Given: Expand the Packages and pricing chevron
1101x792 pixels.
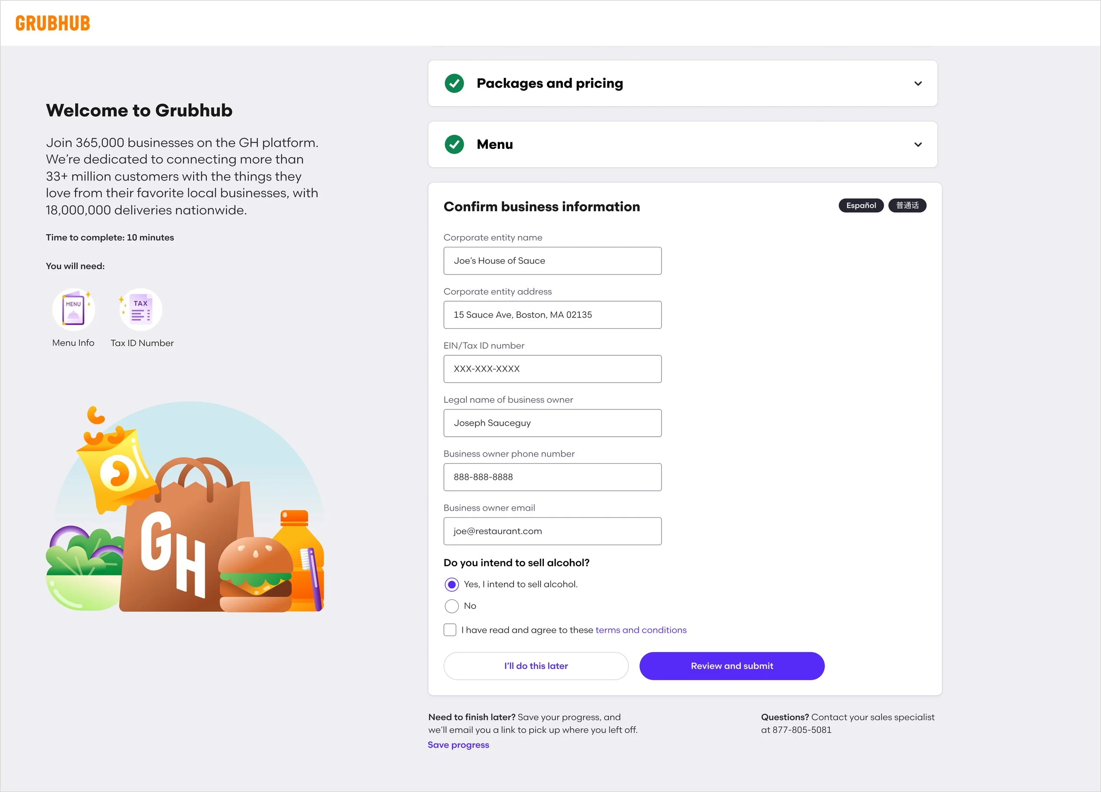Looking at the screenshot, I should click(917, 84).
